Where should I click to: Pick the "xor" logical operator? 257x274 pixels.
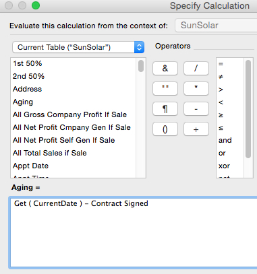224,166
